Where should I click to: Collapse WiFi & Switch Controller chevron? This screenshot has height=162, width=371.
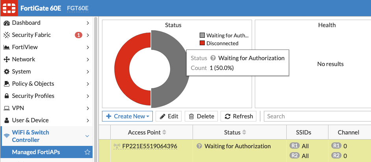(87, 136)
